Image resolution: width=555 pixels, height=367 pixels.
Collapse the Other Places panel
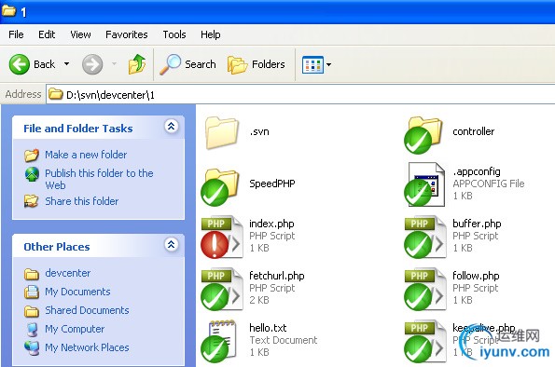point(172,244)
